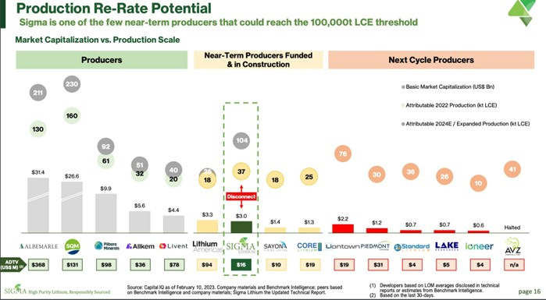Click Attributable 2024E Expanded Production legend entry
The image size is (546, 300).
tap(466, 124)
